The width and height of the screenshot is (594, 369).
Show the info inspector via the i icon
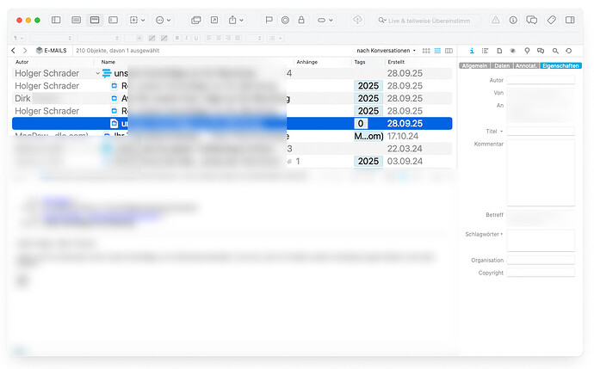click(472, 51)
